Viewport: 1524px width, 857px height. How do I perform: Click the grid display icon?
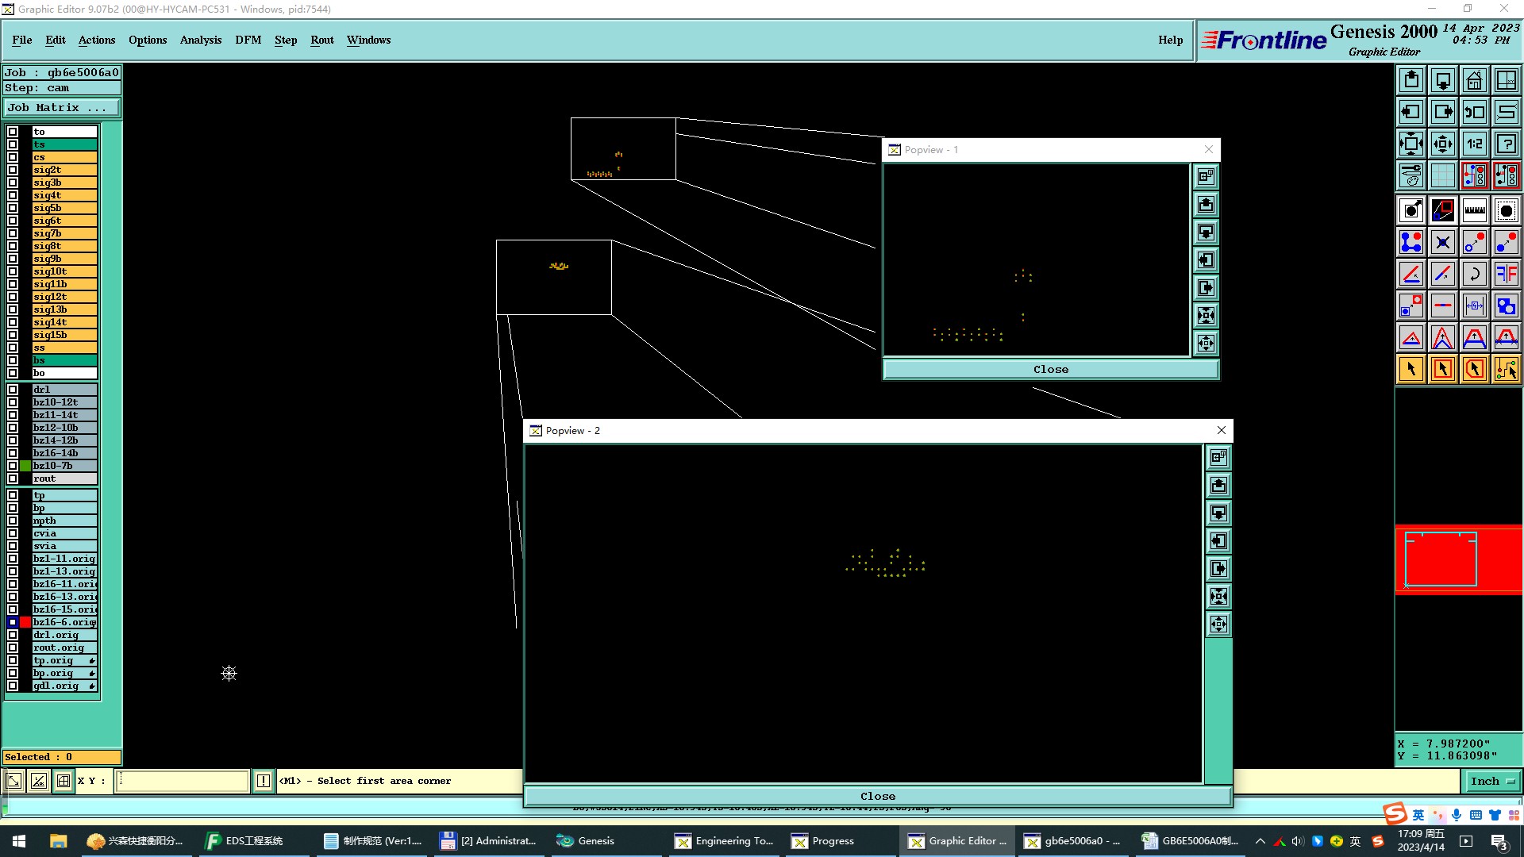(x=1442, y=175)
